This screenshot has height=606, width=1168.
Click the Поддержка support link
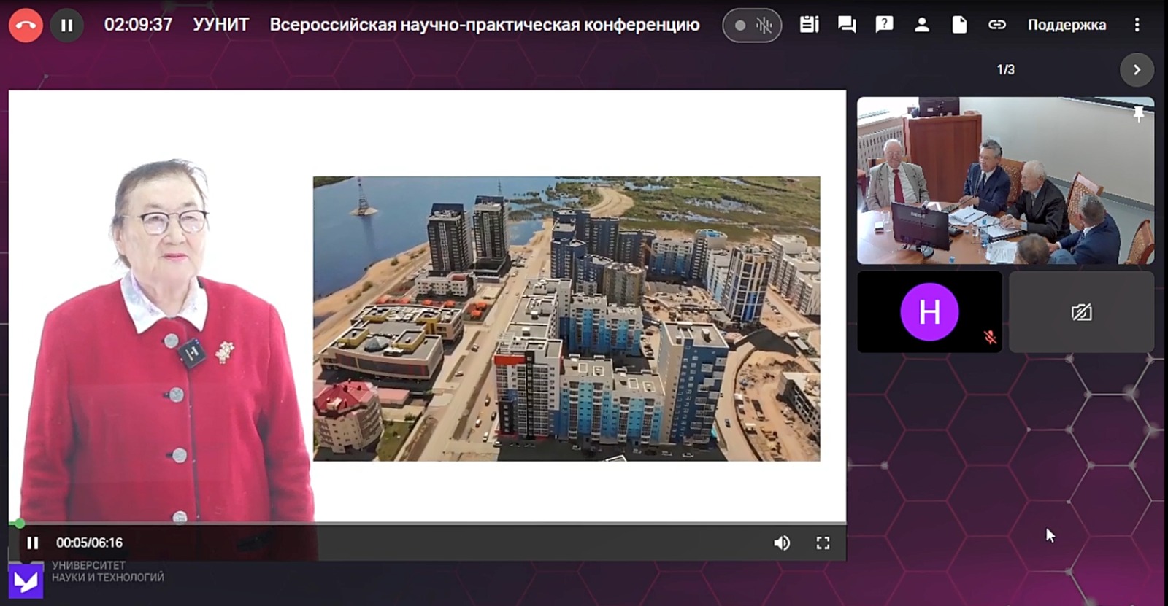pyautogui.click(x=1066, y=25)
